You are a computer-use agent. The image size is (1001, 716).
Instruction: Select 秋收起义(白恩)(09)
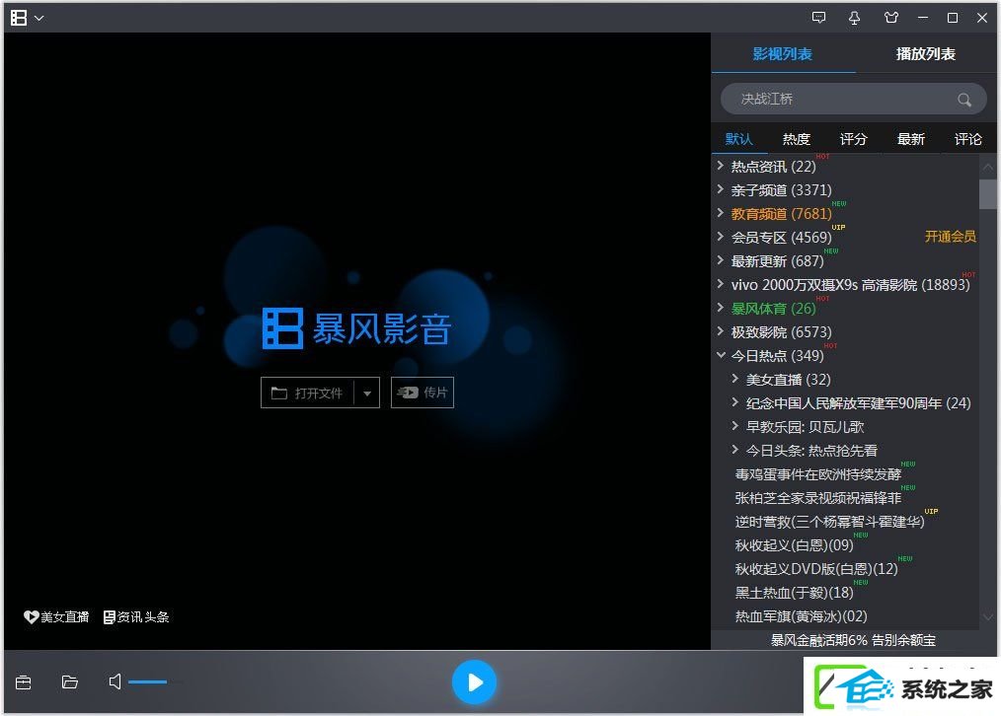point(794,545)
